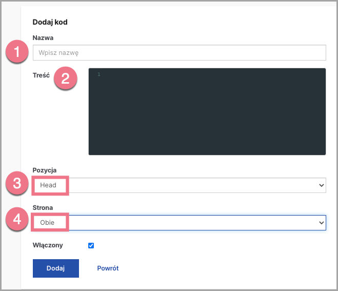Click the pink step marker number 2
Screen dimensions: 338x291
[x=65, y=78]
